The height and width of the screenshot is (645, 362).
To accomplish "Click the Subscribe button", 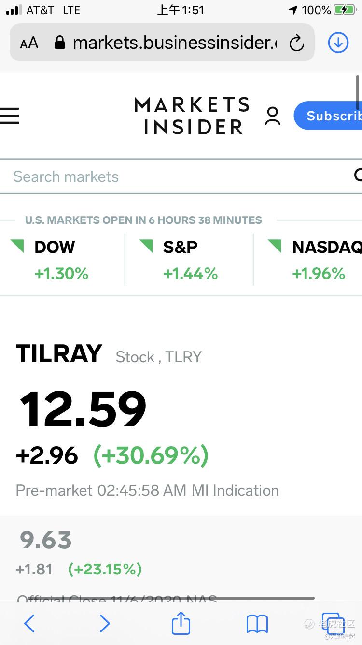I will pos(328,116).
